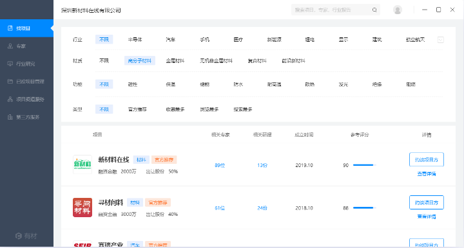Select 不限 in the 行业 row

(x=104, y=40)
